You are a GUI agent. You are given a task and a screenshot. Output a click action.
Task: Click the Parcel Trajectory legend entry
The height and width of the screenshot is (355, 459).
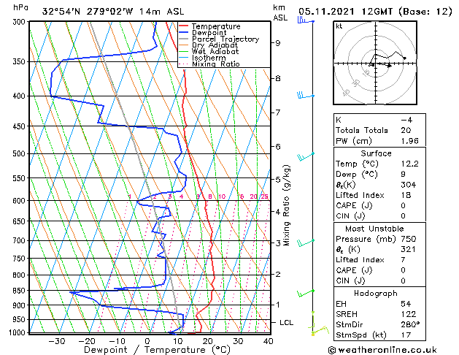coord(219,39)
